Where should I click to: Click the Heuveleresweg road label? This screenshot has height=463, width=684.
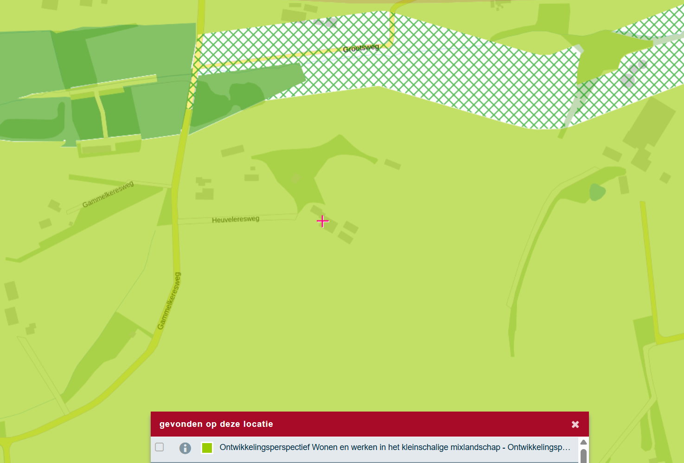point(236,219)
